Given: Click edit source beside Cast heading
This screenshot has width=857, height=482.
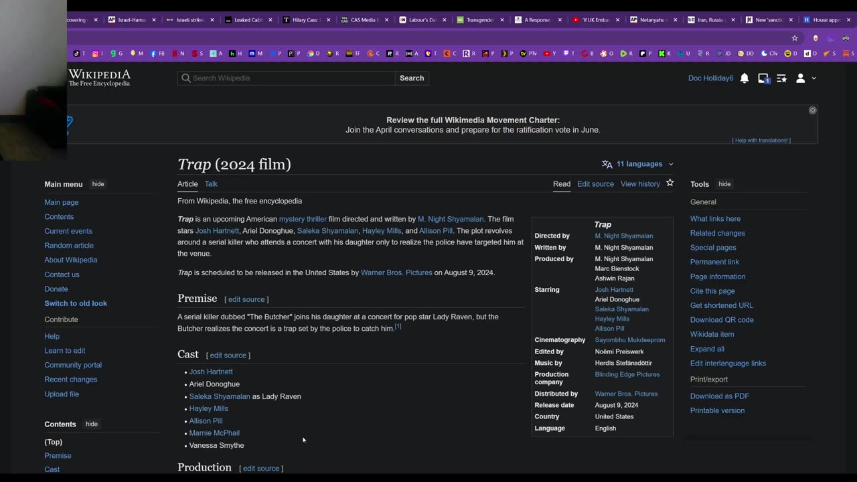Looking at the screenshot, I should (228, 355).
